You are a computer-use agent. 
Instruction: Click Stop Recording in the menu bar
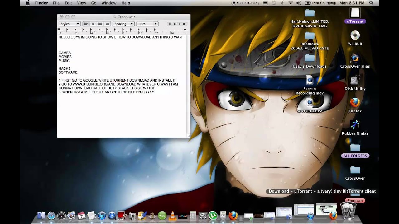pos(246,3)
